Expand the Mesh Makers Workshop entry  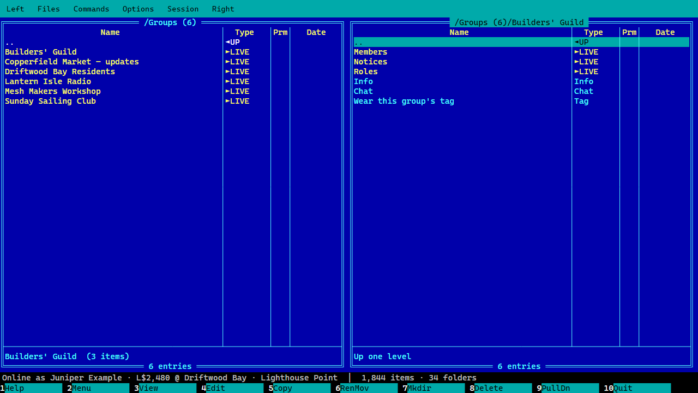[172, 91]
